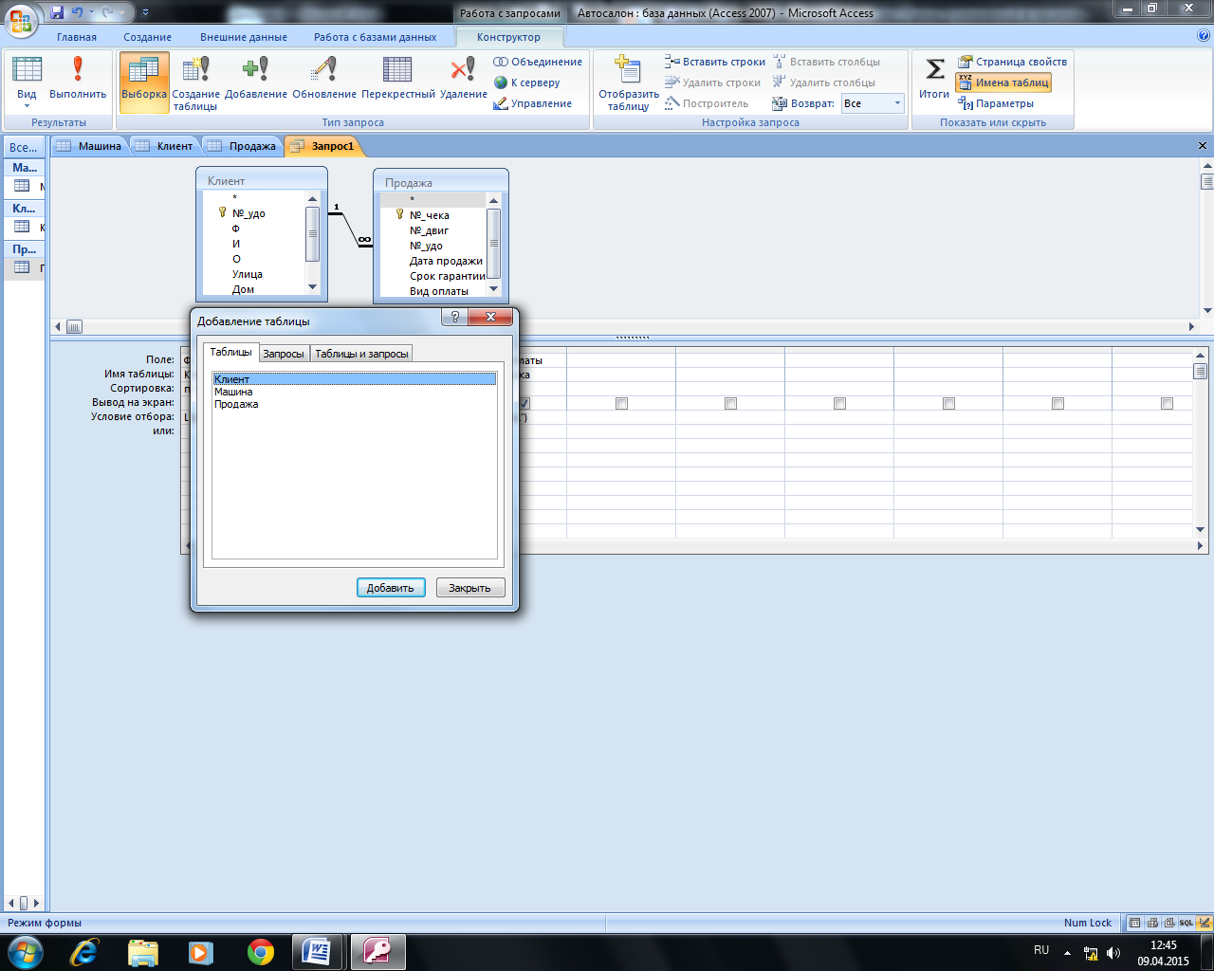Click the Office button
Image resolution: width=1214 pixels, height=971 pixels.
21,21
